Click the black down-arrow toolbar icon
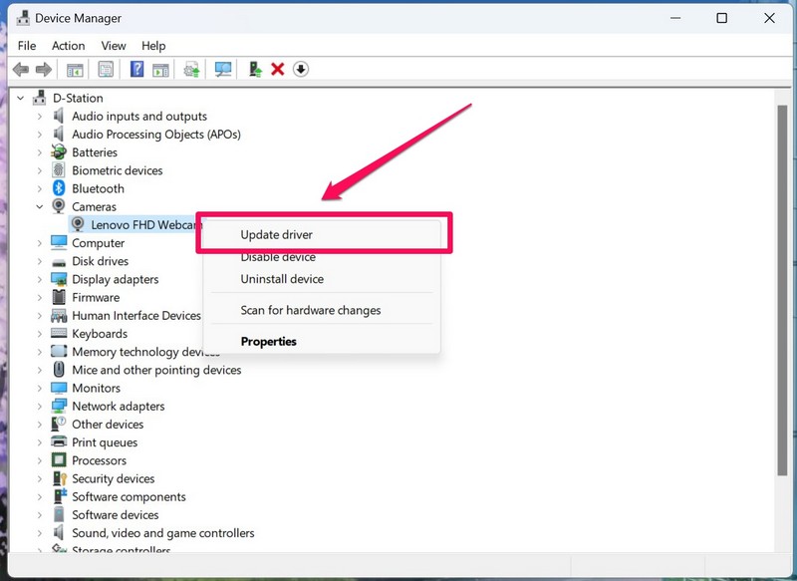 point(301,69)
